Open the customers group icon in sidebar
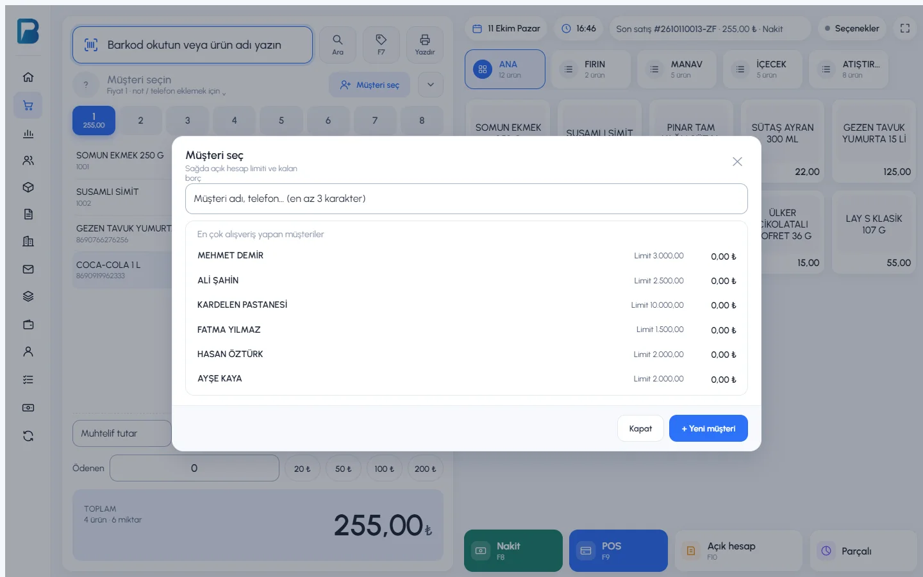923x577 pixels. tap(28, 160)
